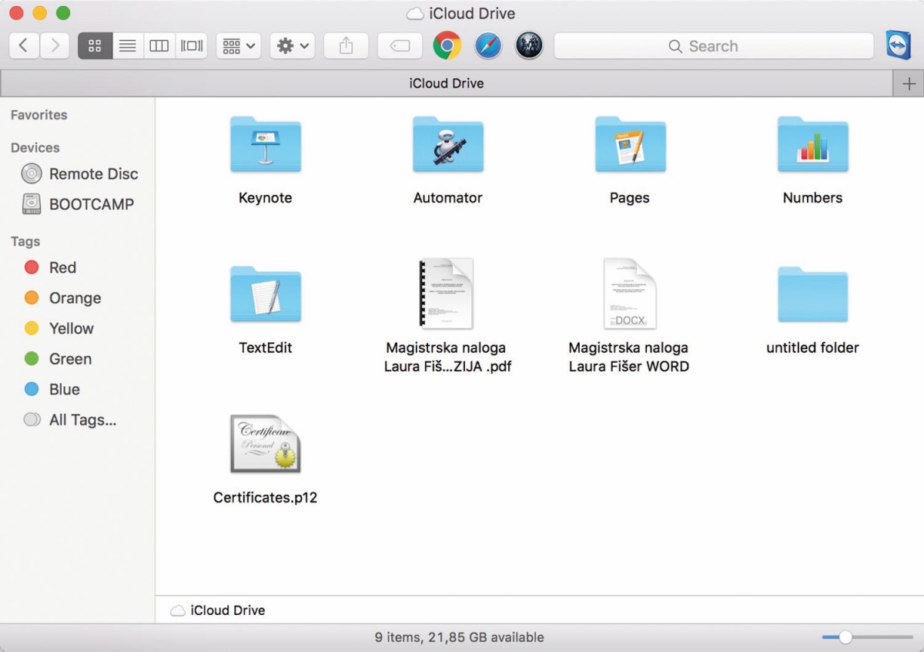The height and width of the screenshot is (652, 924).
Task: Select the Pages folder icon
Action: point(630,144)
